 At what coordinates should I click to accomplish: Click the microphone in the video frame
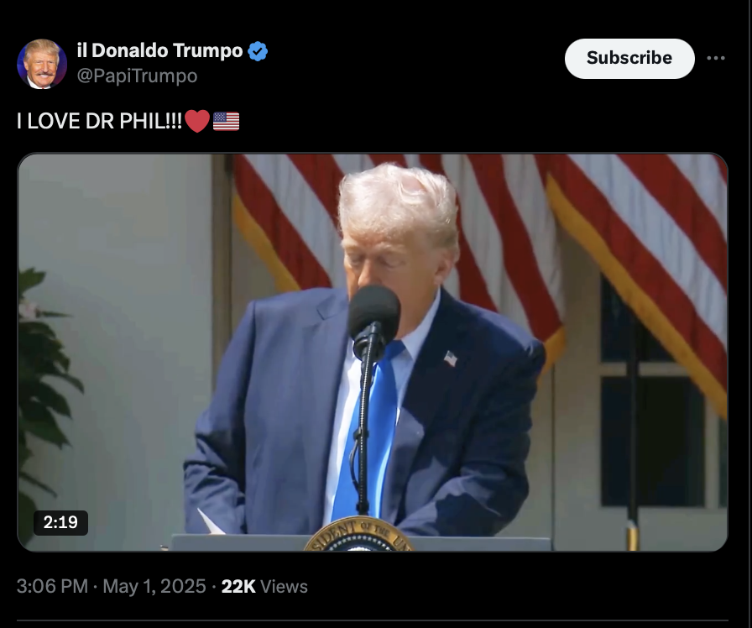[x=374, y=317]
